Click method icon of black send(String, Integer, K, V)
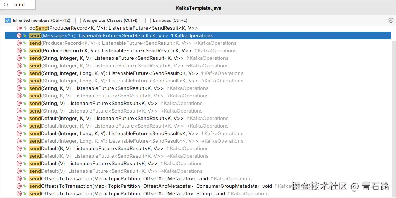396x198 pixels. [19, 58]
